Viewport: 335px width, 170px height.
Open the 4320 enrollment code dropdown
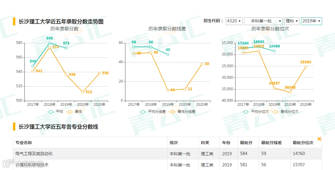pyautogui.click(x=234, y=21)
